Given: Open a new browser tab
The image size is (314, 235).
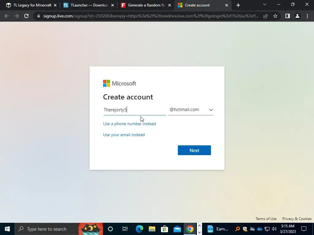Looking at the screenshot, I should [238, 5].
